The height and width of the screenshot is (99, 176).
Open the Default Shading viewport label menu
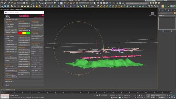click(x=19, y=10)
